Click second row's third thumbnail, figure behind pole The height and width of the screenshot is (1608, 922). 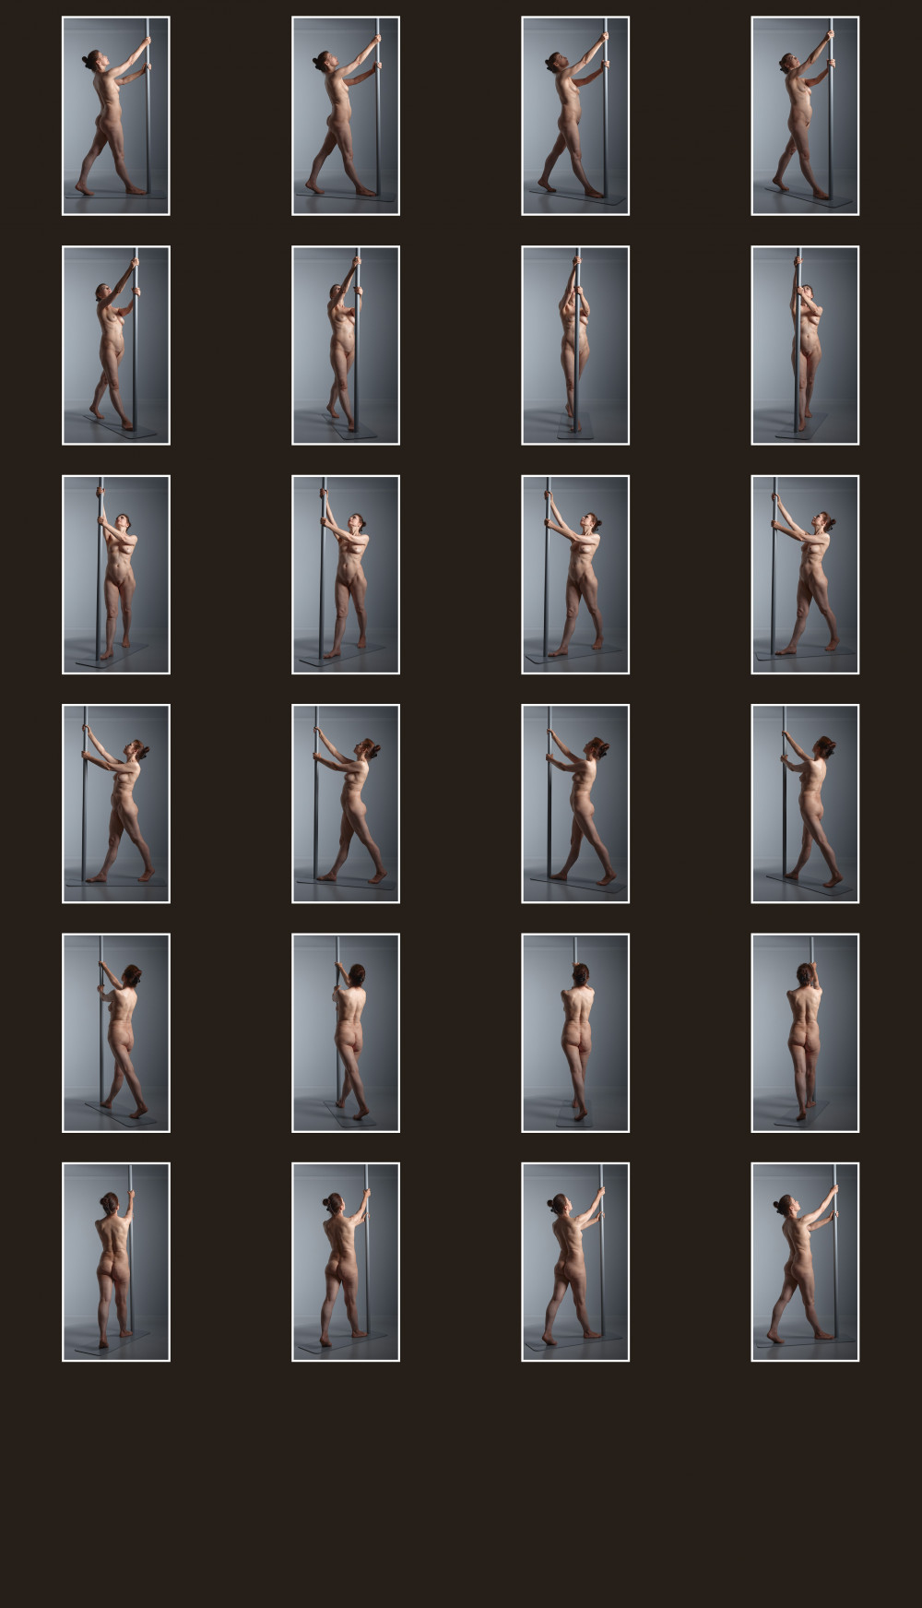coord(575,345)
